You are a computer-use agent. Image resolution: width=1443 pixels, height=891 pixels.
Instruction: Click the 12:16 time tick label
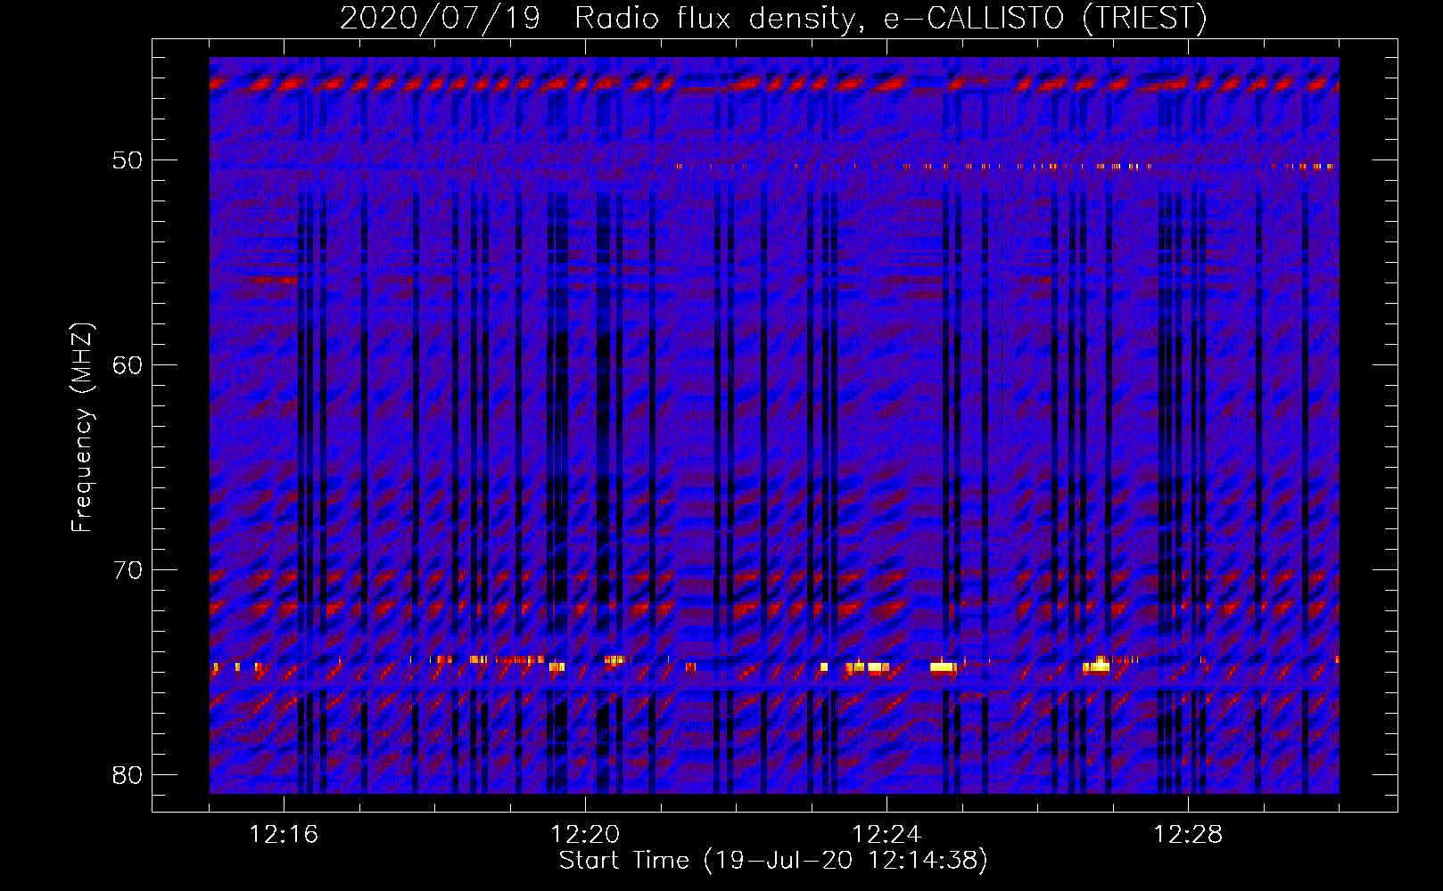[x=284, y=835]
